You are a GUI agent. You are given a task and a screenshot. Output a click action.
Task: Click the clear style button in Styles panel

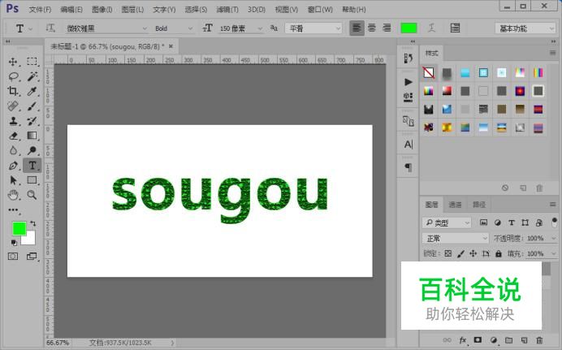coord(505,188)
